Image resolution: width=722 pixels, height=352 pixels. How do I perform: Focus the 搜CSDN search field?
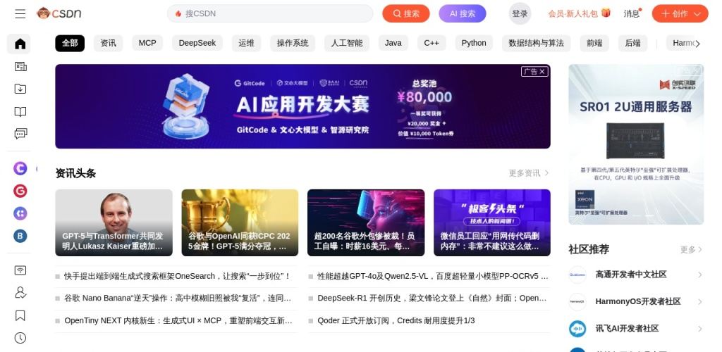tap(270, 14)
